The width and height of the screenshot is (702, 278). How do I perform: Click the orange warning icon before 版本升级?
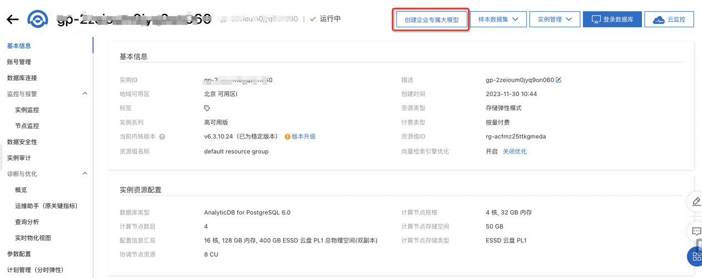[x=288, y=137]
